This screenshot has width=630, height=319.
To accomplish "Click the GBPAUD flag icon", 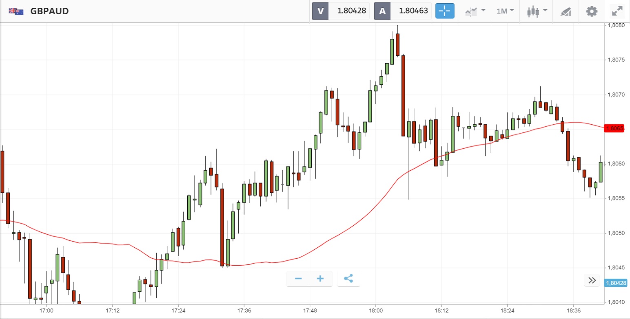I will 16,11.
